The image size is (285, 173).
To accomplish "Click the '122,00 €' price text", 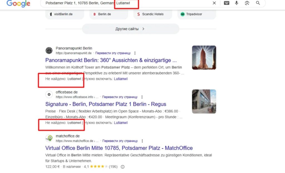I will point(52,167).
